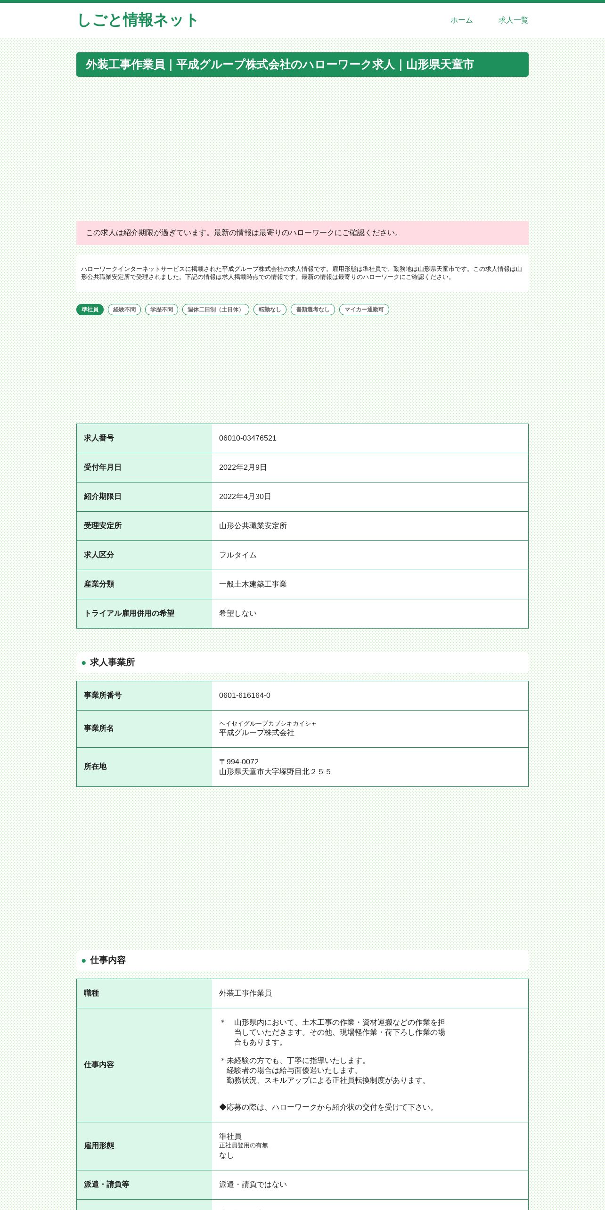Open the 求人一覧 navigation link
Image resolution: width=605 pixels, height=1210 pixels.
tap(513, 20)
